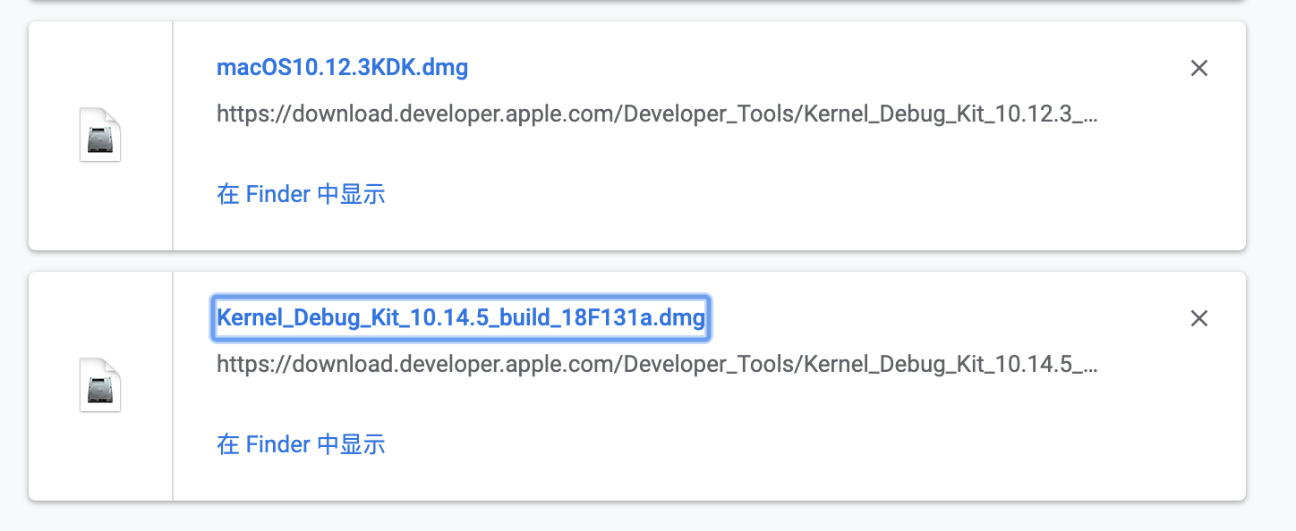Click the disk image icon for macOS10.12.3KDK.dmg
The height and width of the screenshot is (531, 1296).
point(100,134)
